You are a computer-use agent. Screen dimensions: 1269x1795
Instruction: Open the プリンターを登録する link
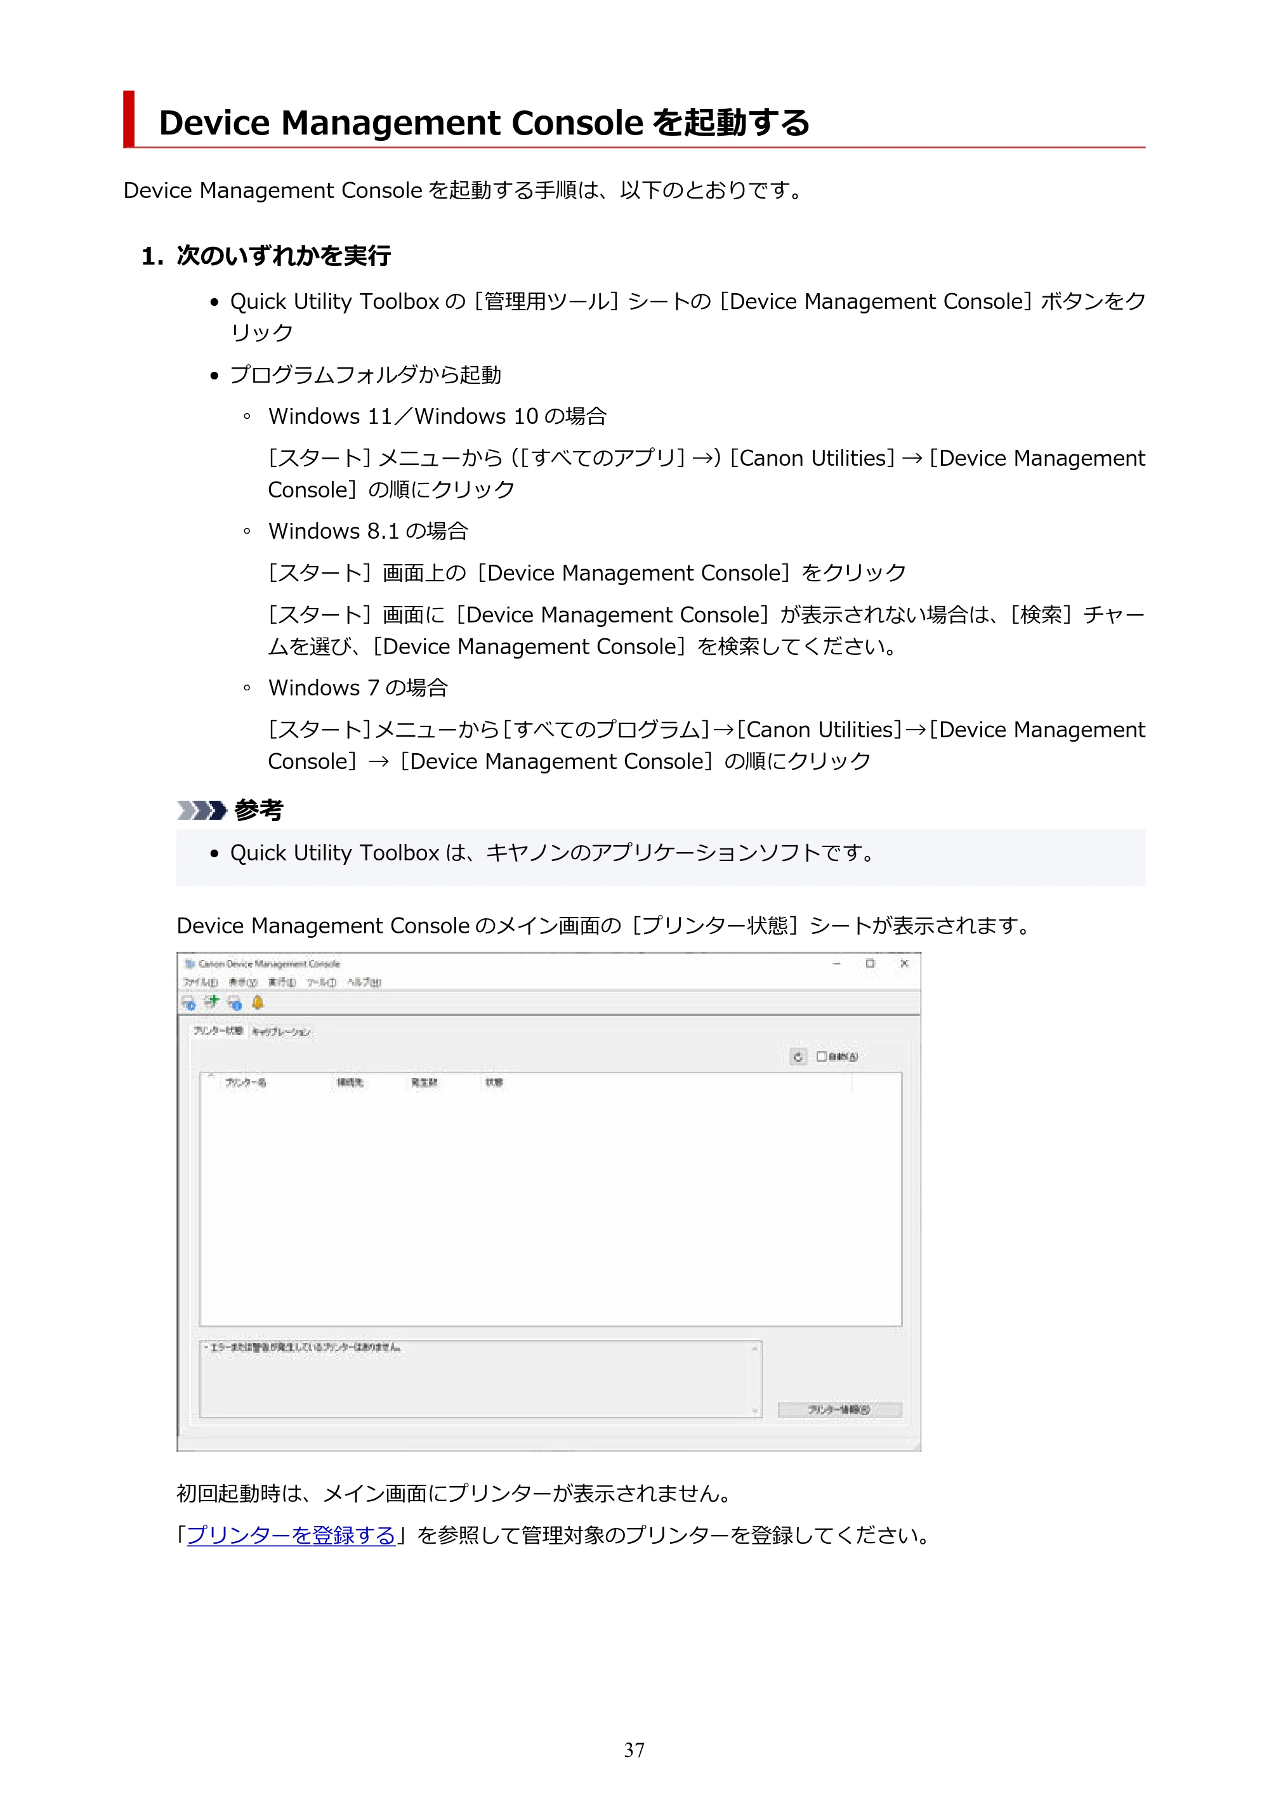(291, 1535)
